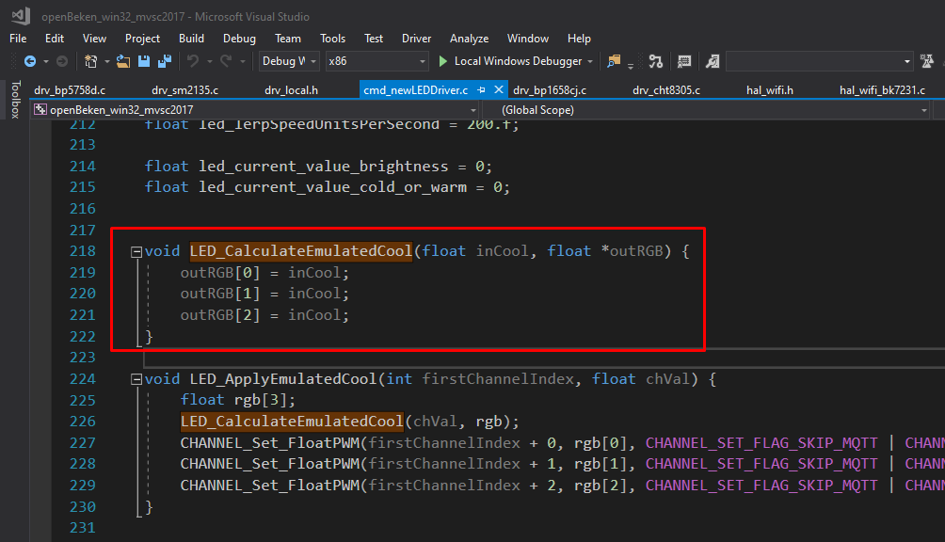
Task: Open the Undo history dropdown arrow
Action: [210, 61]
